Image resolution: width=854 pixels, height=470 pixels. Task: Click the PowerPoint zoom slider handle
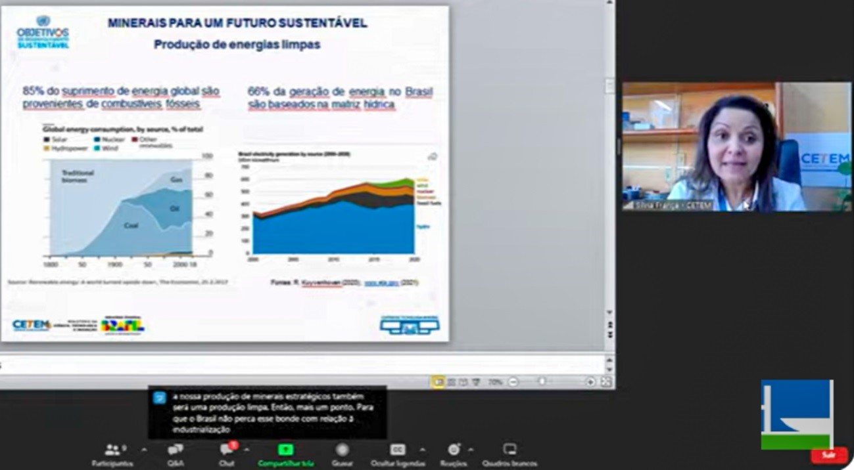tap(542, 382)
